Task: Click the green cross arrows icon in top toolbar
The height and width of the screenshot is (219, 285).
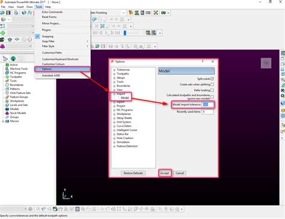Action: [156, 13]
